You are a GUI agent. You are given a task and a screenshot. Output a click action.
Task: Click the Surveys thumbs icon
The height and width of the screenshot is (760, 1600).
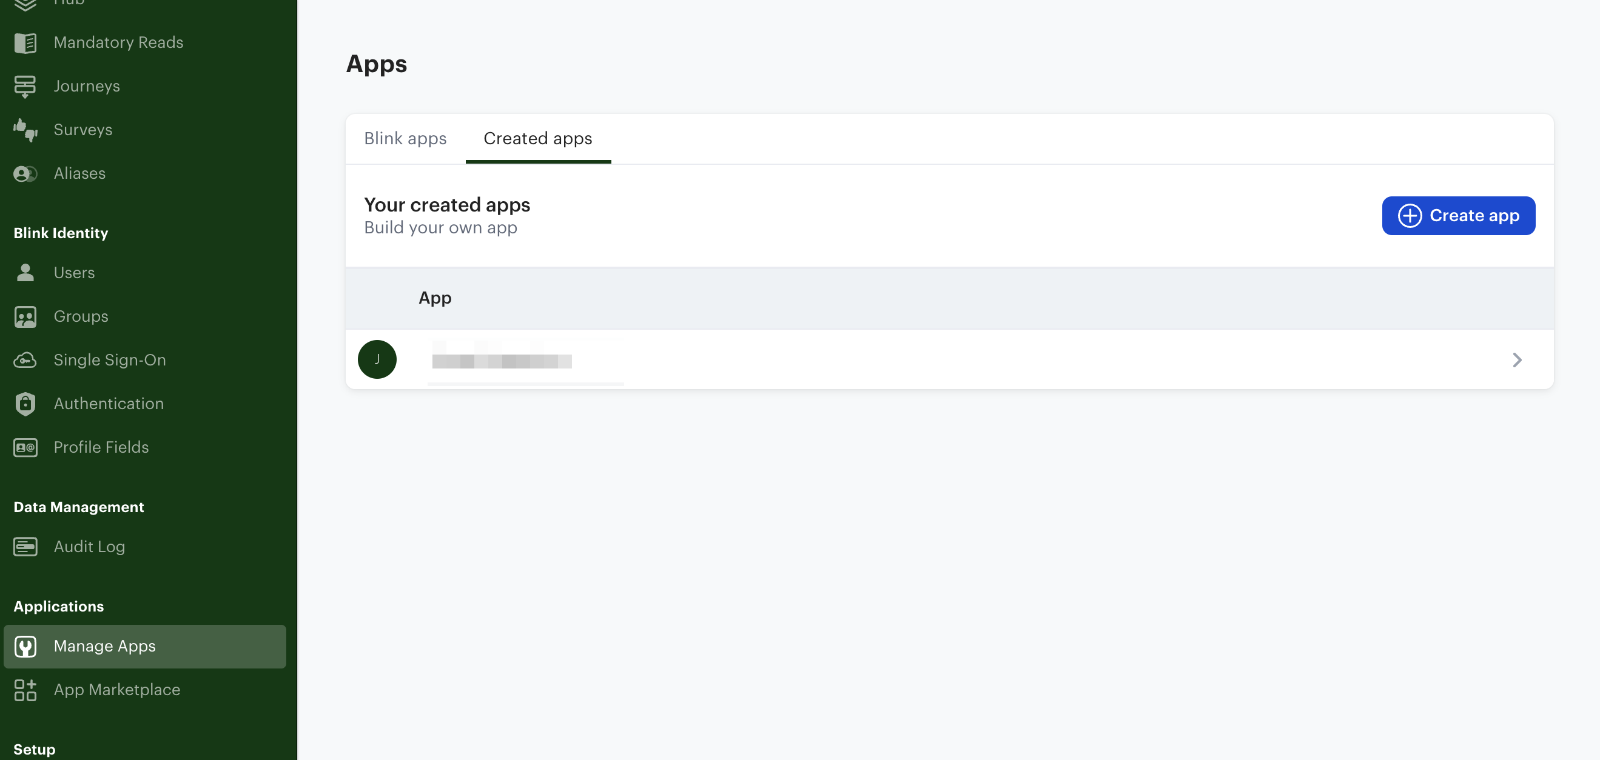pyautogui.click(x=25, y=130)
